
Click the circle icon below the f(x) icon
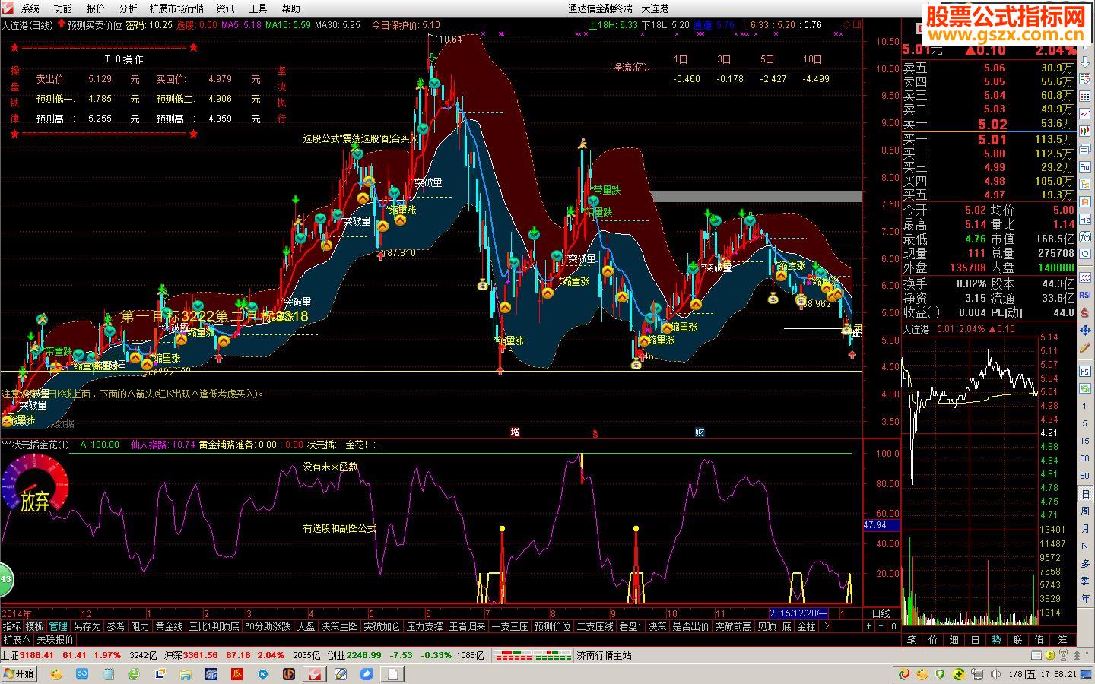click(x=1085, y=254)
